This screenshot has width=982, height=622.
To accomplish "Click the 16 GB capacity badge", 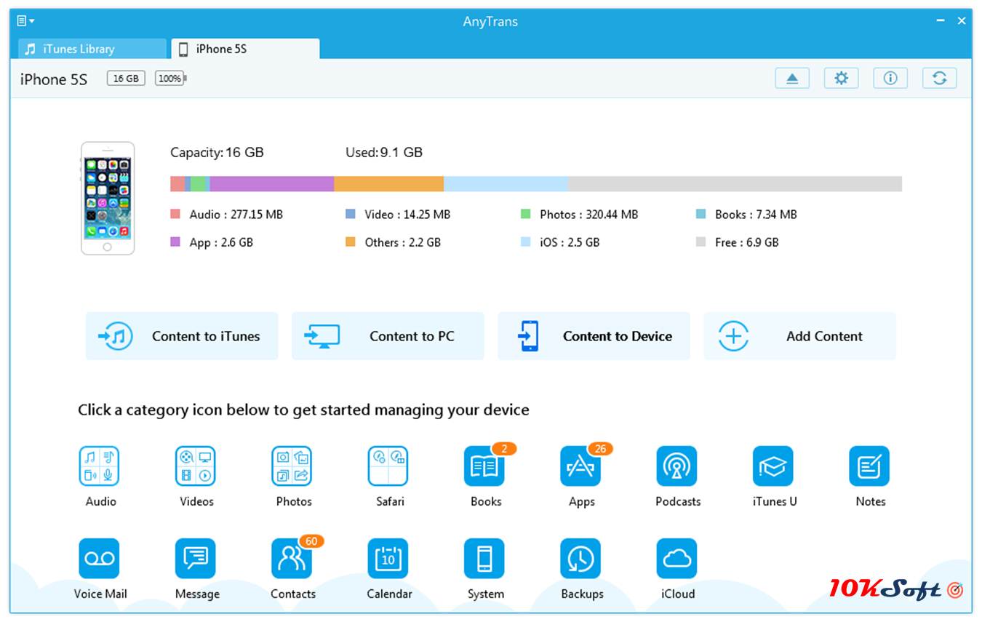I will pyautogui.click(x=126, y=79).
